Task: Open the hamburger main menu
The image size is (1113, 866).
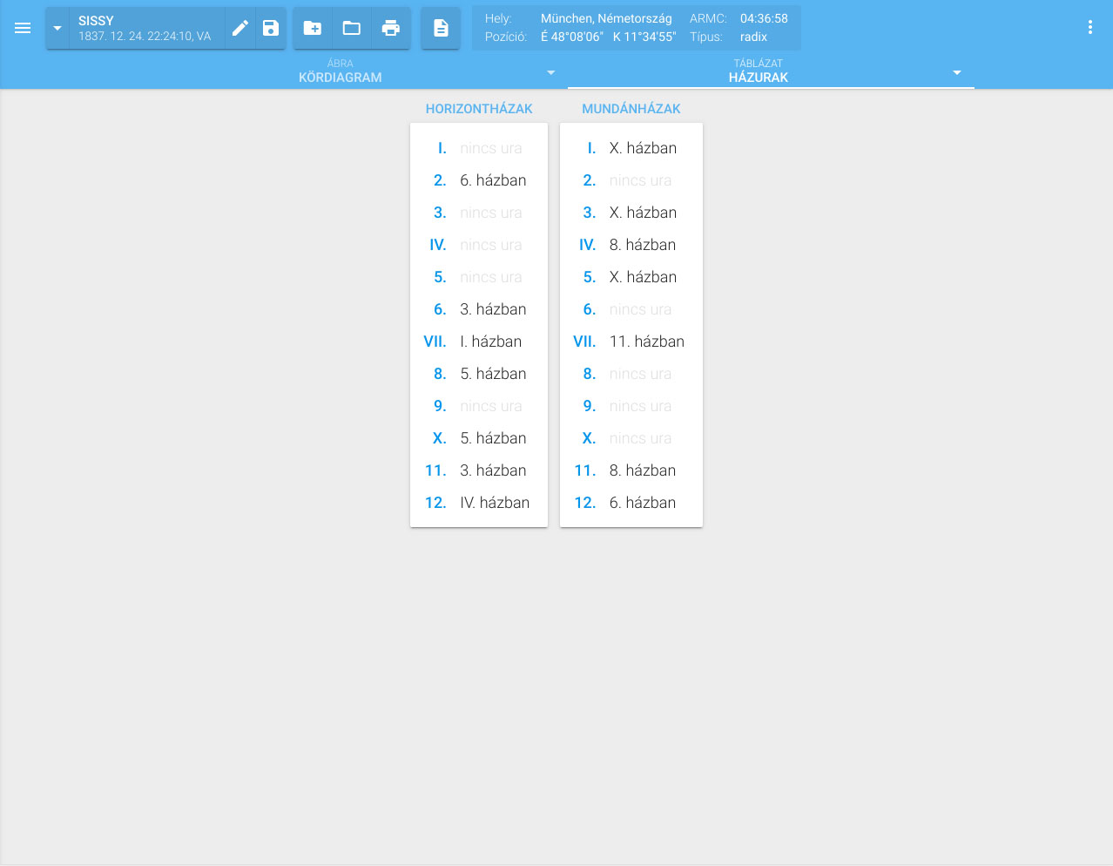Action: (23, 28)
